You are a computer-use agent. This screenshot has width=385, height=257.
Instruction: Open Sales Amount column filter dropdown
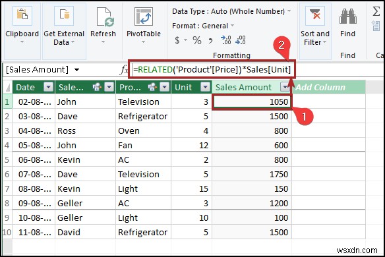pyautogui.click(x=285, y=87)
